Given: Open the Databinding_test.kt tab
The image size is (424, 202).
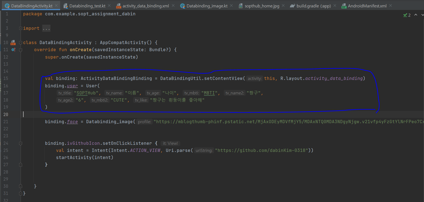Looking at the screenshot, I should (87, 6).
